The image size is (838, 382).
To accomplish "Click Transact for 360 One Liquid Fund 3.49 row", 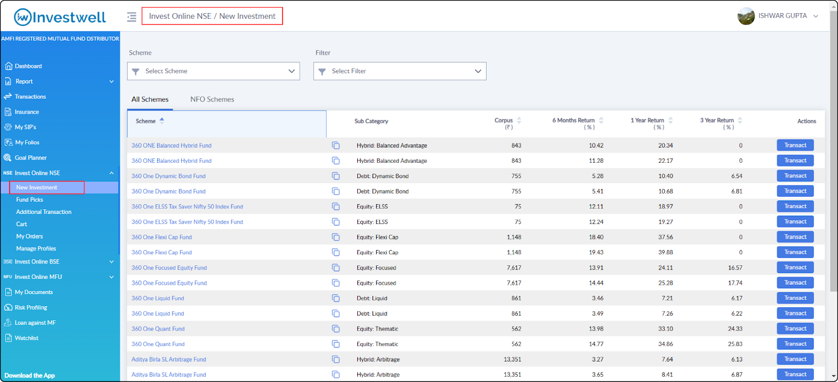I will click(795, 313).
